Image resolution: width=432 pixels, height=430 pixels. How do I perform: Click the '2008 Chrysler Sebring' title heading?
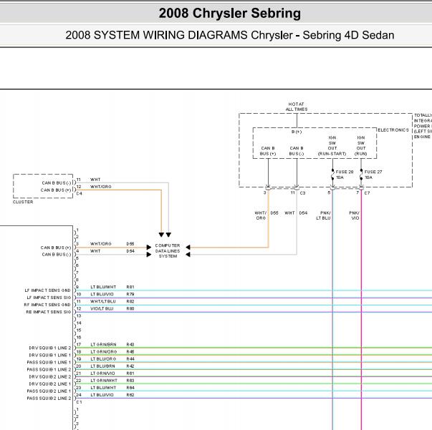(x=229, y=13)
